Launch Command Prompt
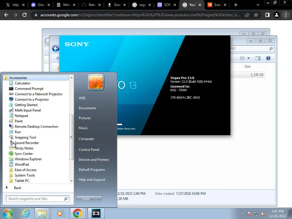The height and width of the screenshot is (219, 292). click(x=29, y=89)
